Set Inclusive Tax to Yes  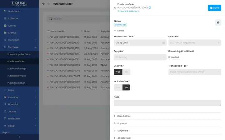[118, 87]
